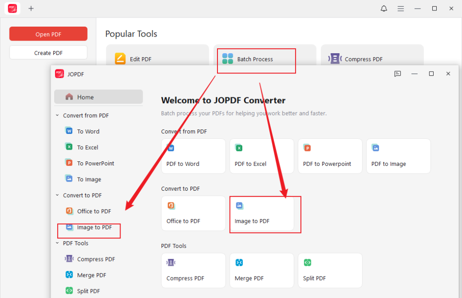This screenshot has width=462, height=298.
Task: Click the Create PDF button
Action: click(x=48, y=52)
